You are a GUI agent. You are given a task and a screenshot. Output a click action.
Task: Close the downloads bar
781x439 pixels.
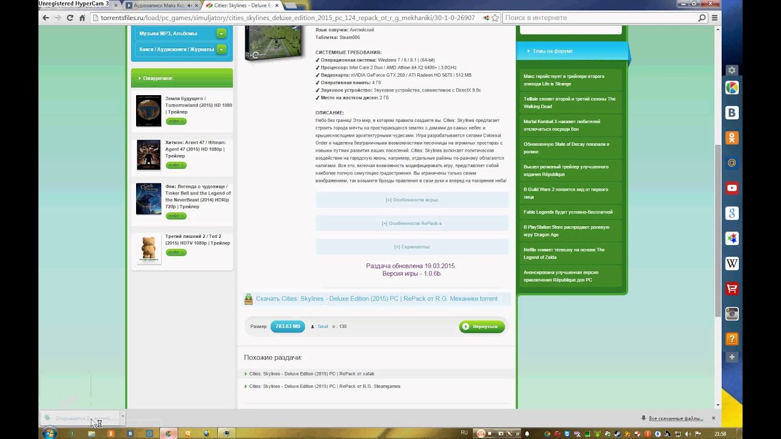click(x=713, y=418)
